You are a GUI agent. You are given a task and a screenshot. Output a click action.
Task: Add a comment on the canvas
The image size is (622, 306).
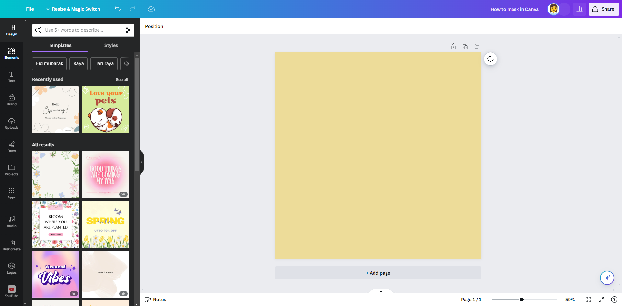coord(490,59)
